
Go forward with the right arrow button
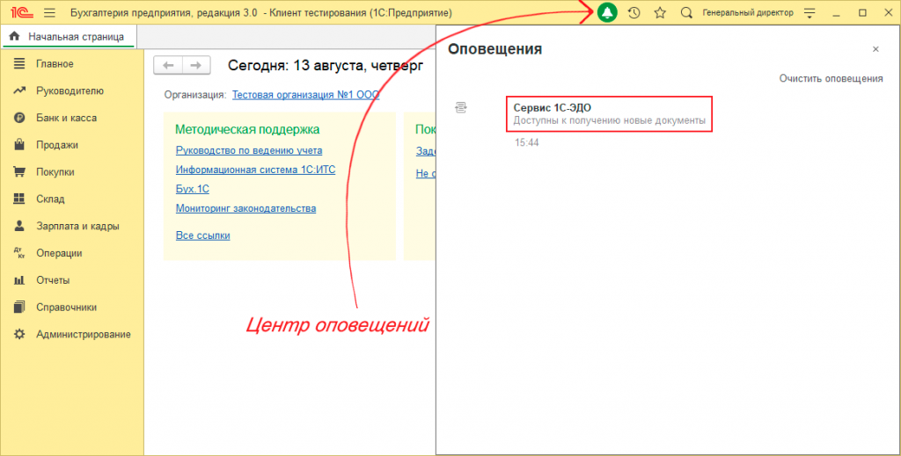coord(196,65)
